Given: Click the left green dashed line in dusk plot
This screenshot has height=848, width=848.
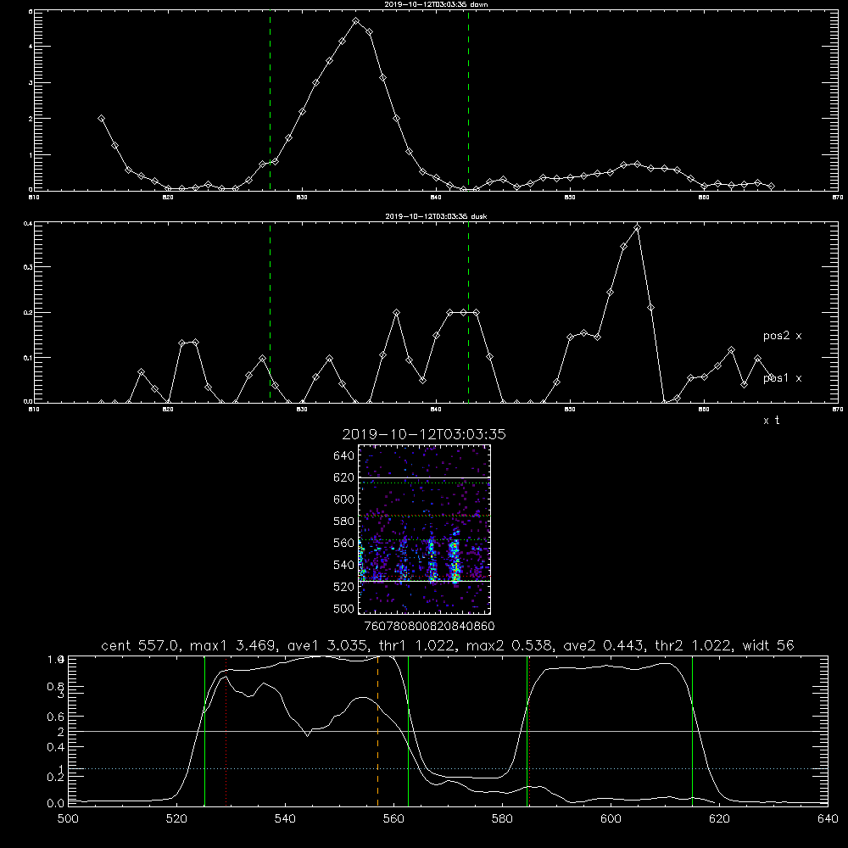Looking at the screenshot, I should point(270,313).
